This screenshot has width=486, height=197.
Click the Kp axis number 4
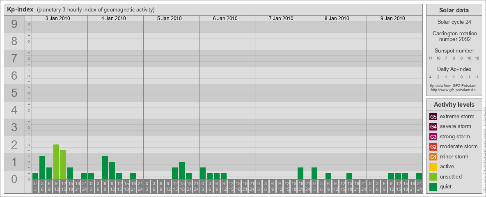point(14,110)
